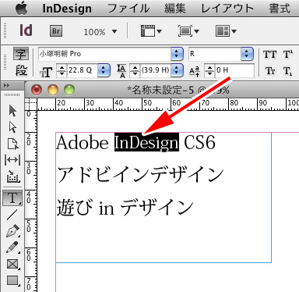Click the text CS6 in first line
The height and width of the screenshot is (292, 299).
(x=199, y=143)
